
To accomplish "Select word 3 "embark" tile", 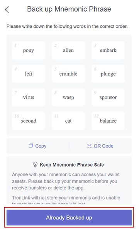I will coord(108,50).
